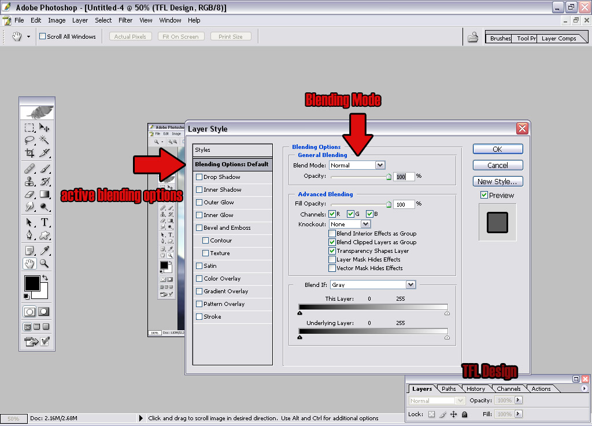
Task: Click the foreground color swatch
Action: (x=32, y=283)
